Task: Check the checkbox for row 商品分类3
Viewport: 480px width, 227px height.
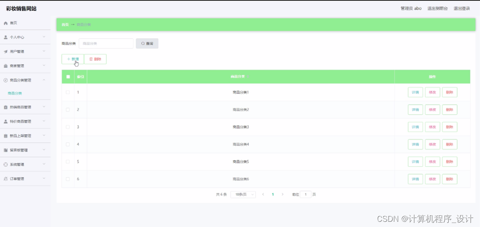Action: click(68, 127)
